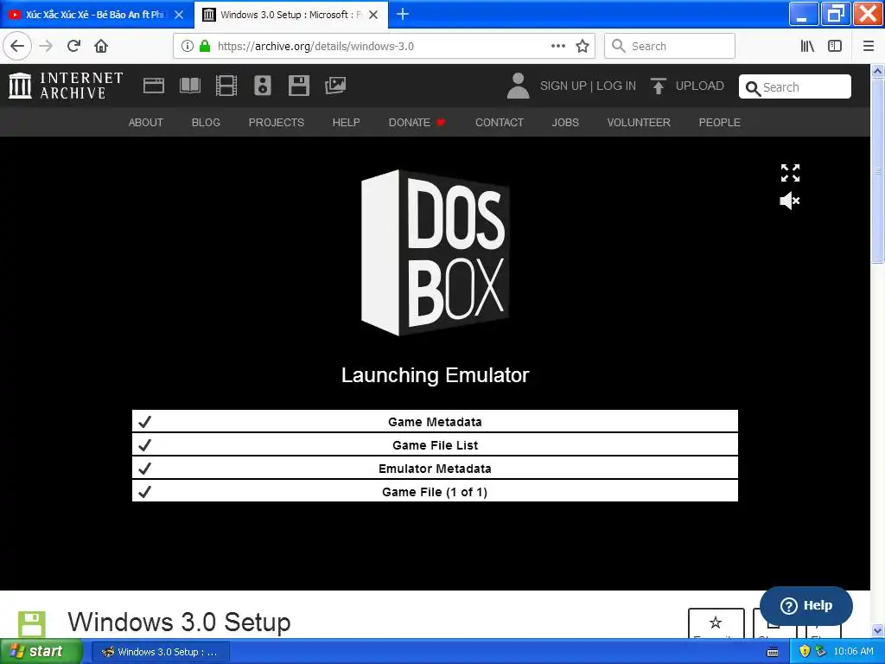Open the CONTACT menu item
Screen dimensions: 885x664
pos(499,122)
